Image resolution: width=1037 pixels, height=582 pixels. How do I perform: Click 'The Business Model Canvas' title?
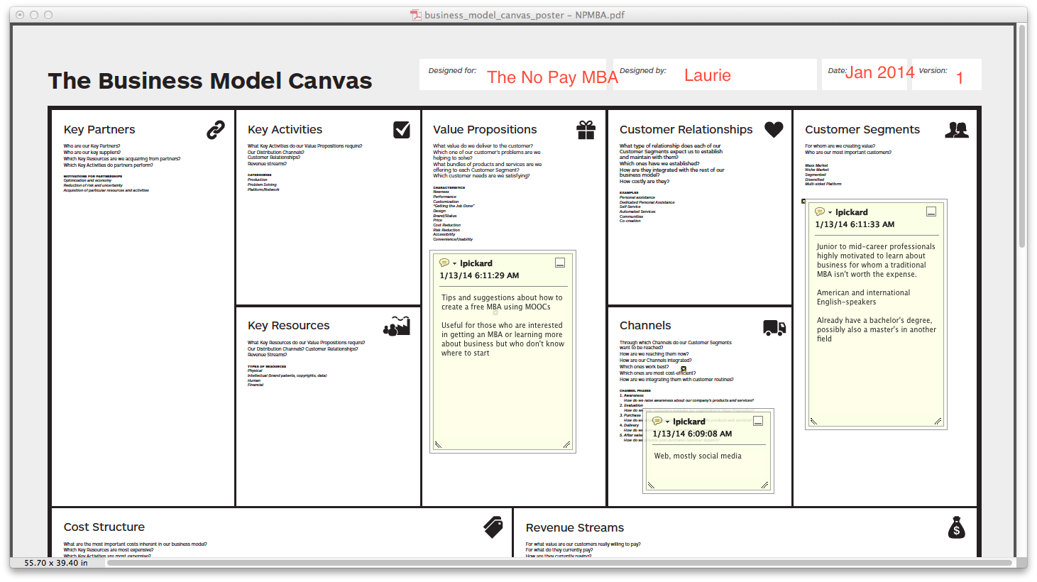[210, 81]
